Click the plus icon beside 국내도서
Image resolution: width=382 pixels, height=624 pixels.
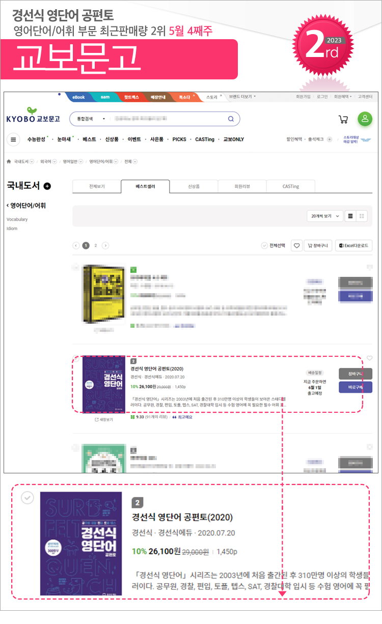click(47, 186)
